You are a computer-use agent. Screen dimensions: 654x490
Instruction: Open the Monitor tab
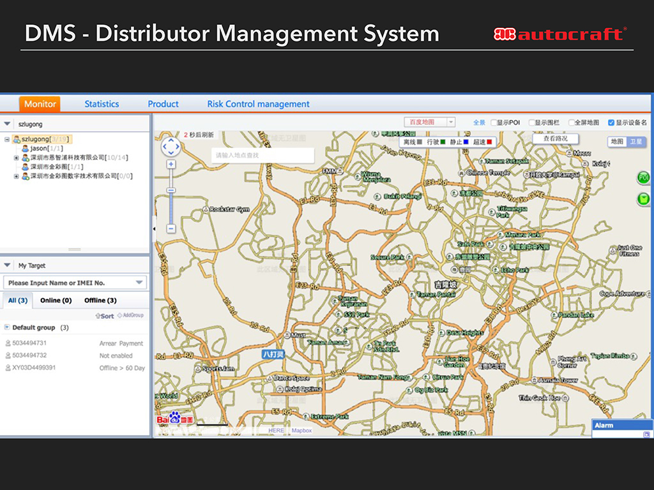click(x=40, y=104)
